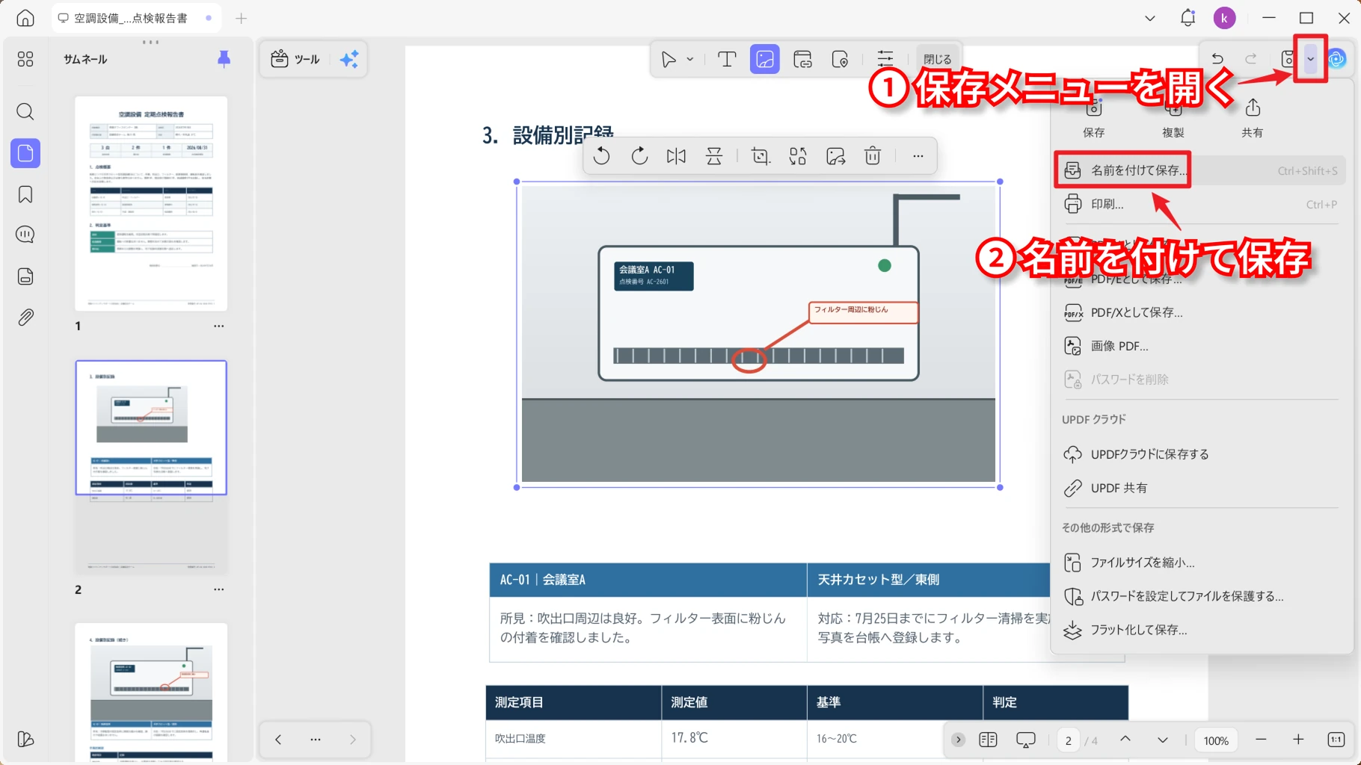Click the AI sparkle assistant icon

[x=349, y=59]
